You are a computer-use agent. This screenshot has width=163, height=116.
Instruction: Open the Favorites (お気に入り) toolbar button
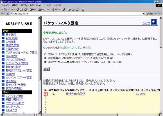point(44,10)
